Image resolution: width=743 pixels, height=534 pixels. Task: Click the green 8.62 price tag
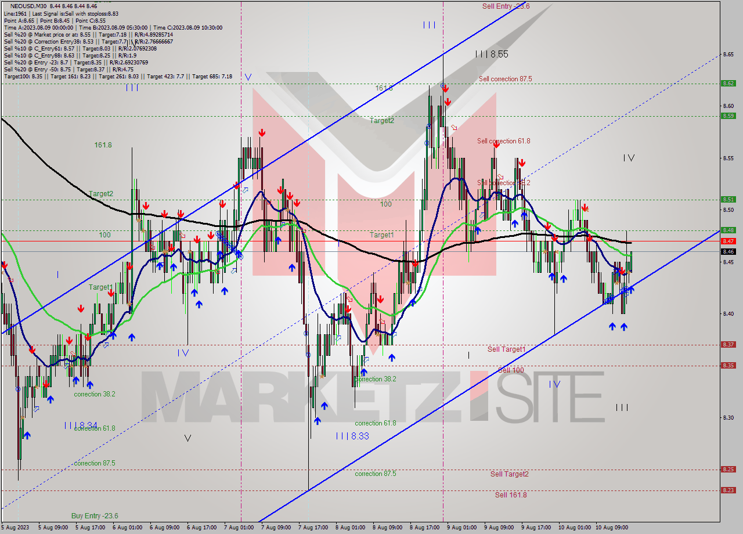click(728, 83)
